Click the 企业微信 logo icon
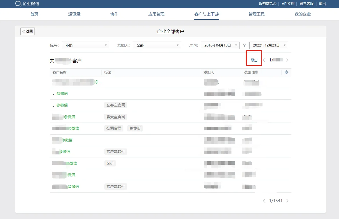This screenshot has width=339, height=219. 18,4
